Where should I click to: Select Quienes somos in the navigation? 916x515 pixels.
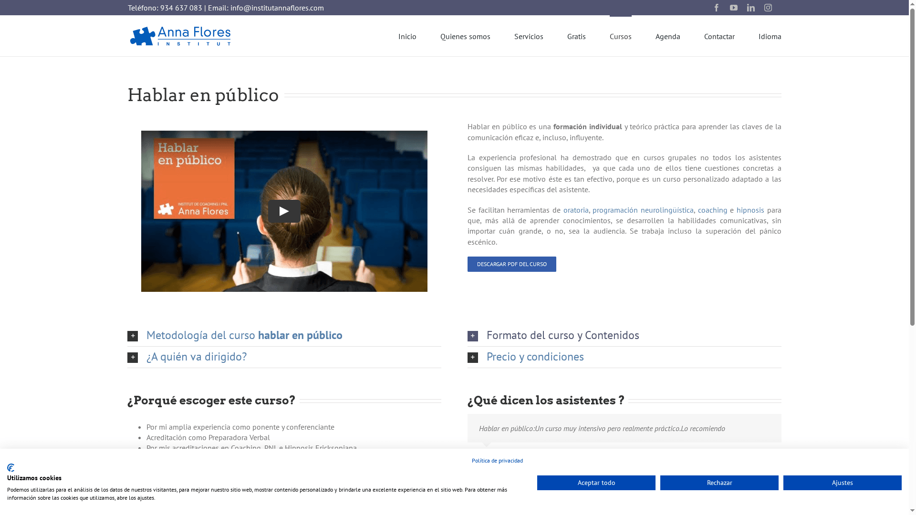click(465, 36)
